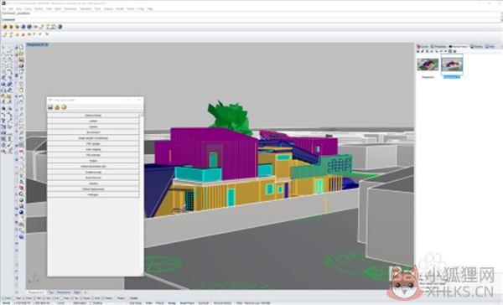The height and width of the screenshot is (305, 503).
Task: Expand the Global switches rollout
Action: coord(93,115)
